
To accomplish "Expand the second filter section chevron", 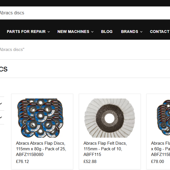I will pyautogui.click(x=1, y=117).
